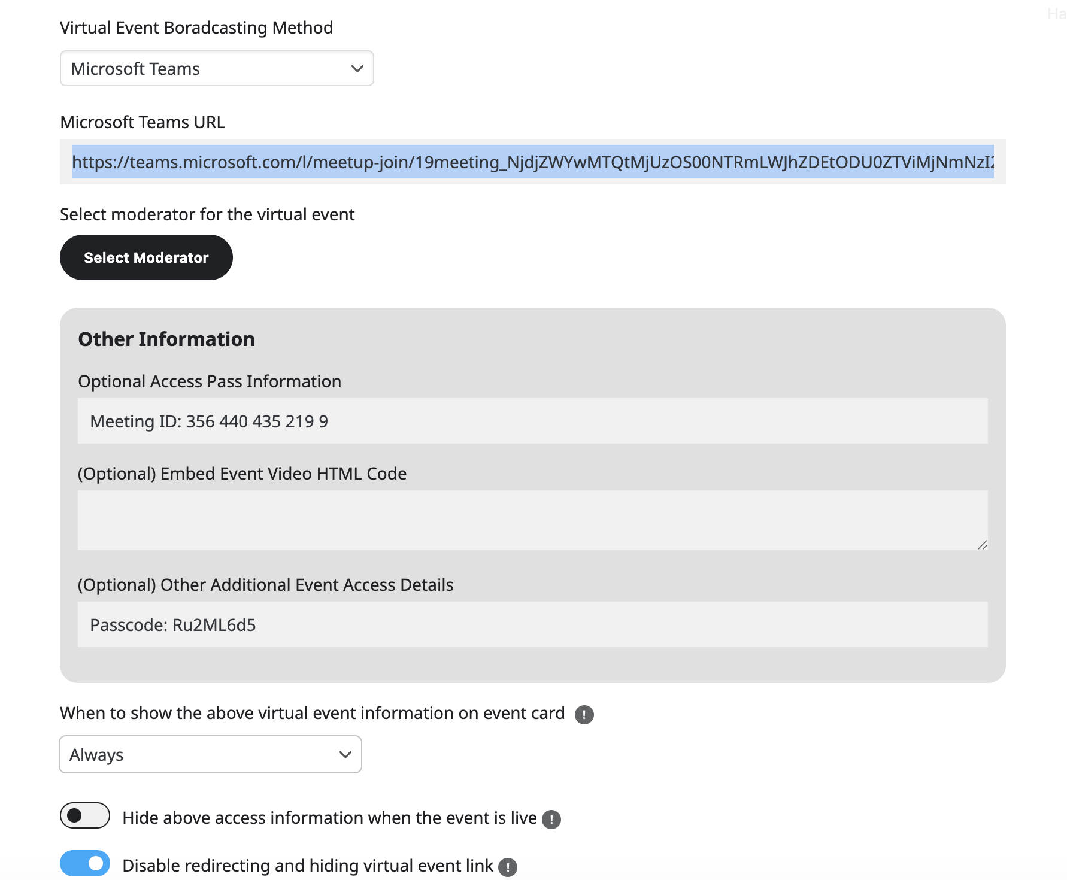Focus the Optional Access Pass Information field
1067x880 pixels.
click(x=532, y=421)
